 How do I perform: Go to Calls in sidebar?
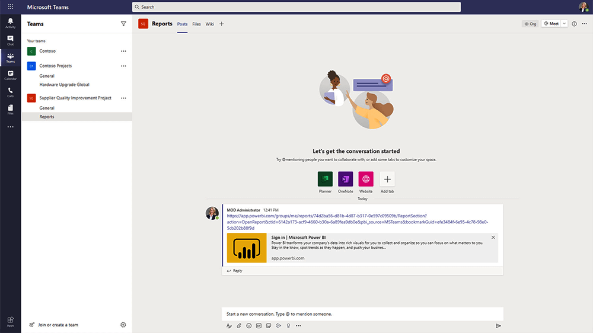click(x=10, y=92)
